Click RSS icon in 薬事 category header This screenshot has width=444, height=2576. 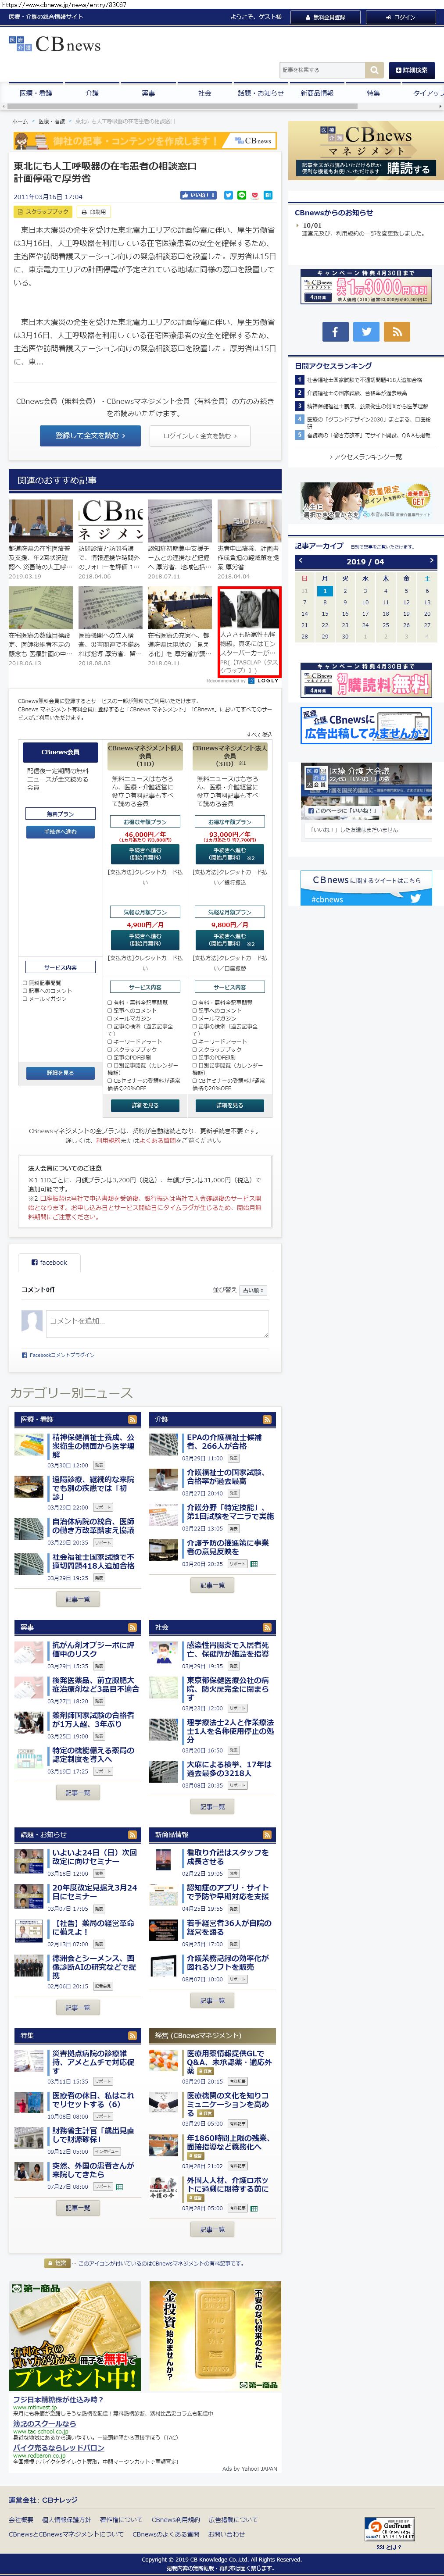[131, 1627]
